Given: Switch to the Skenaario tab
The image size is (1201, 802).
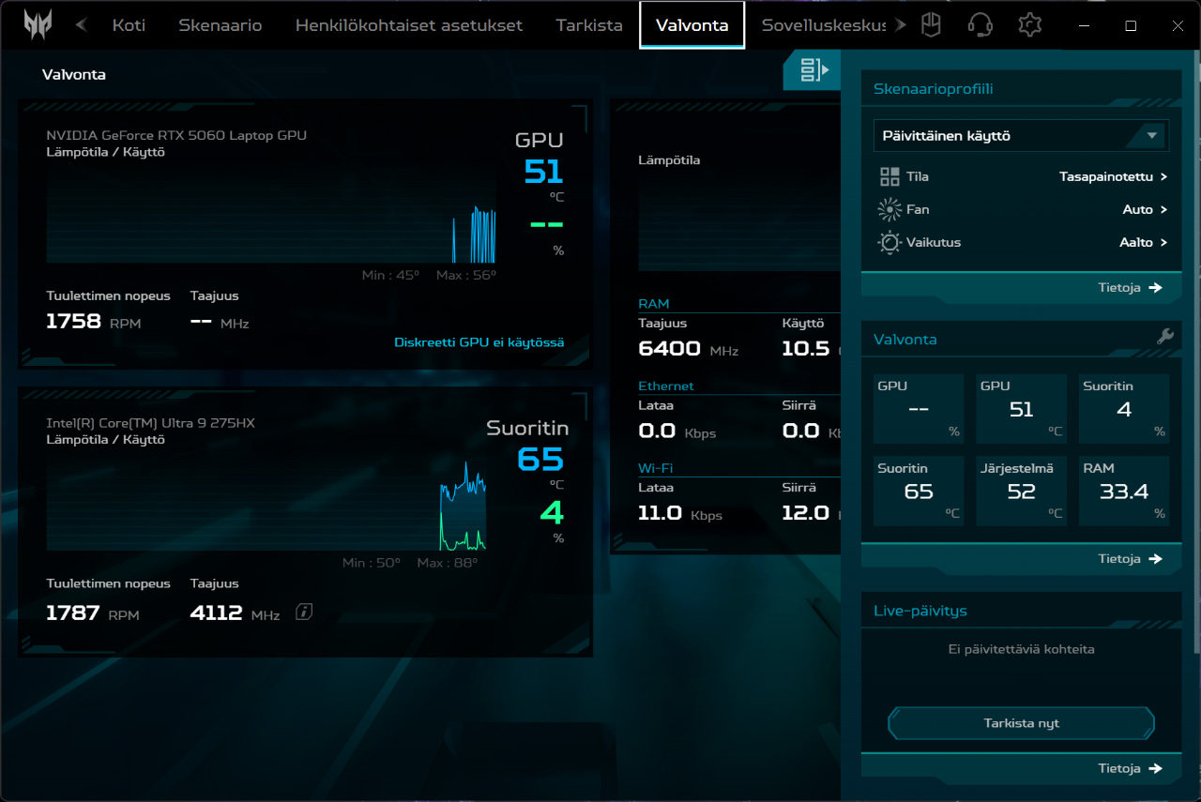Looking at the screenshot, I should coord(220,25).
